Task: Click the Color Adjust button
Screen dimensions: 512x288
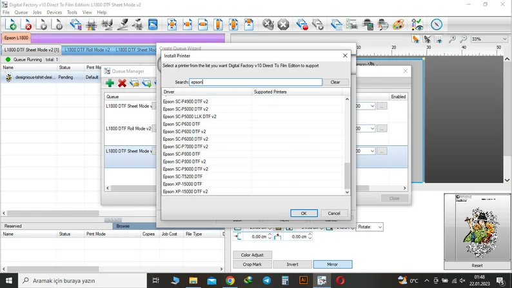Action: (252, 254)
